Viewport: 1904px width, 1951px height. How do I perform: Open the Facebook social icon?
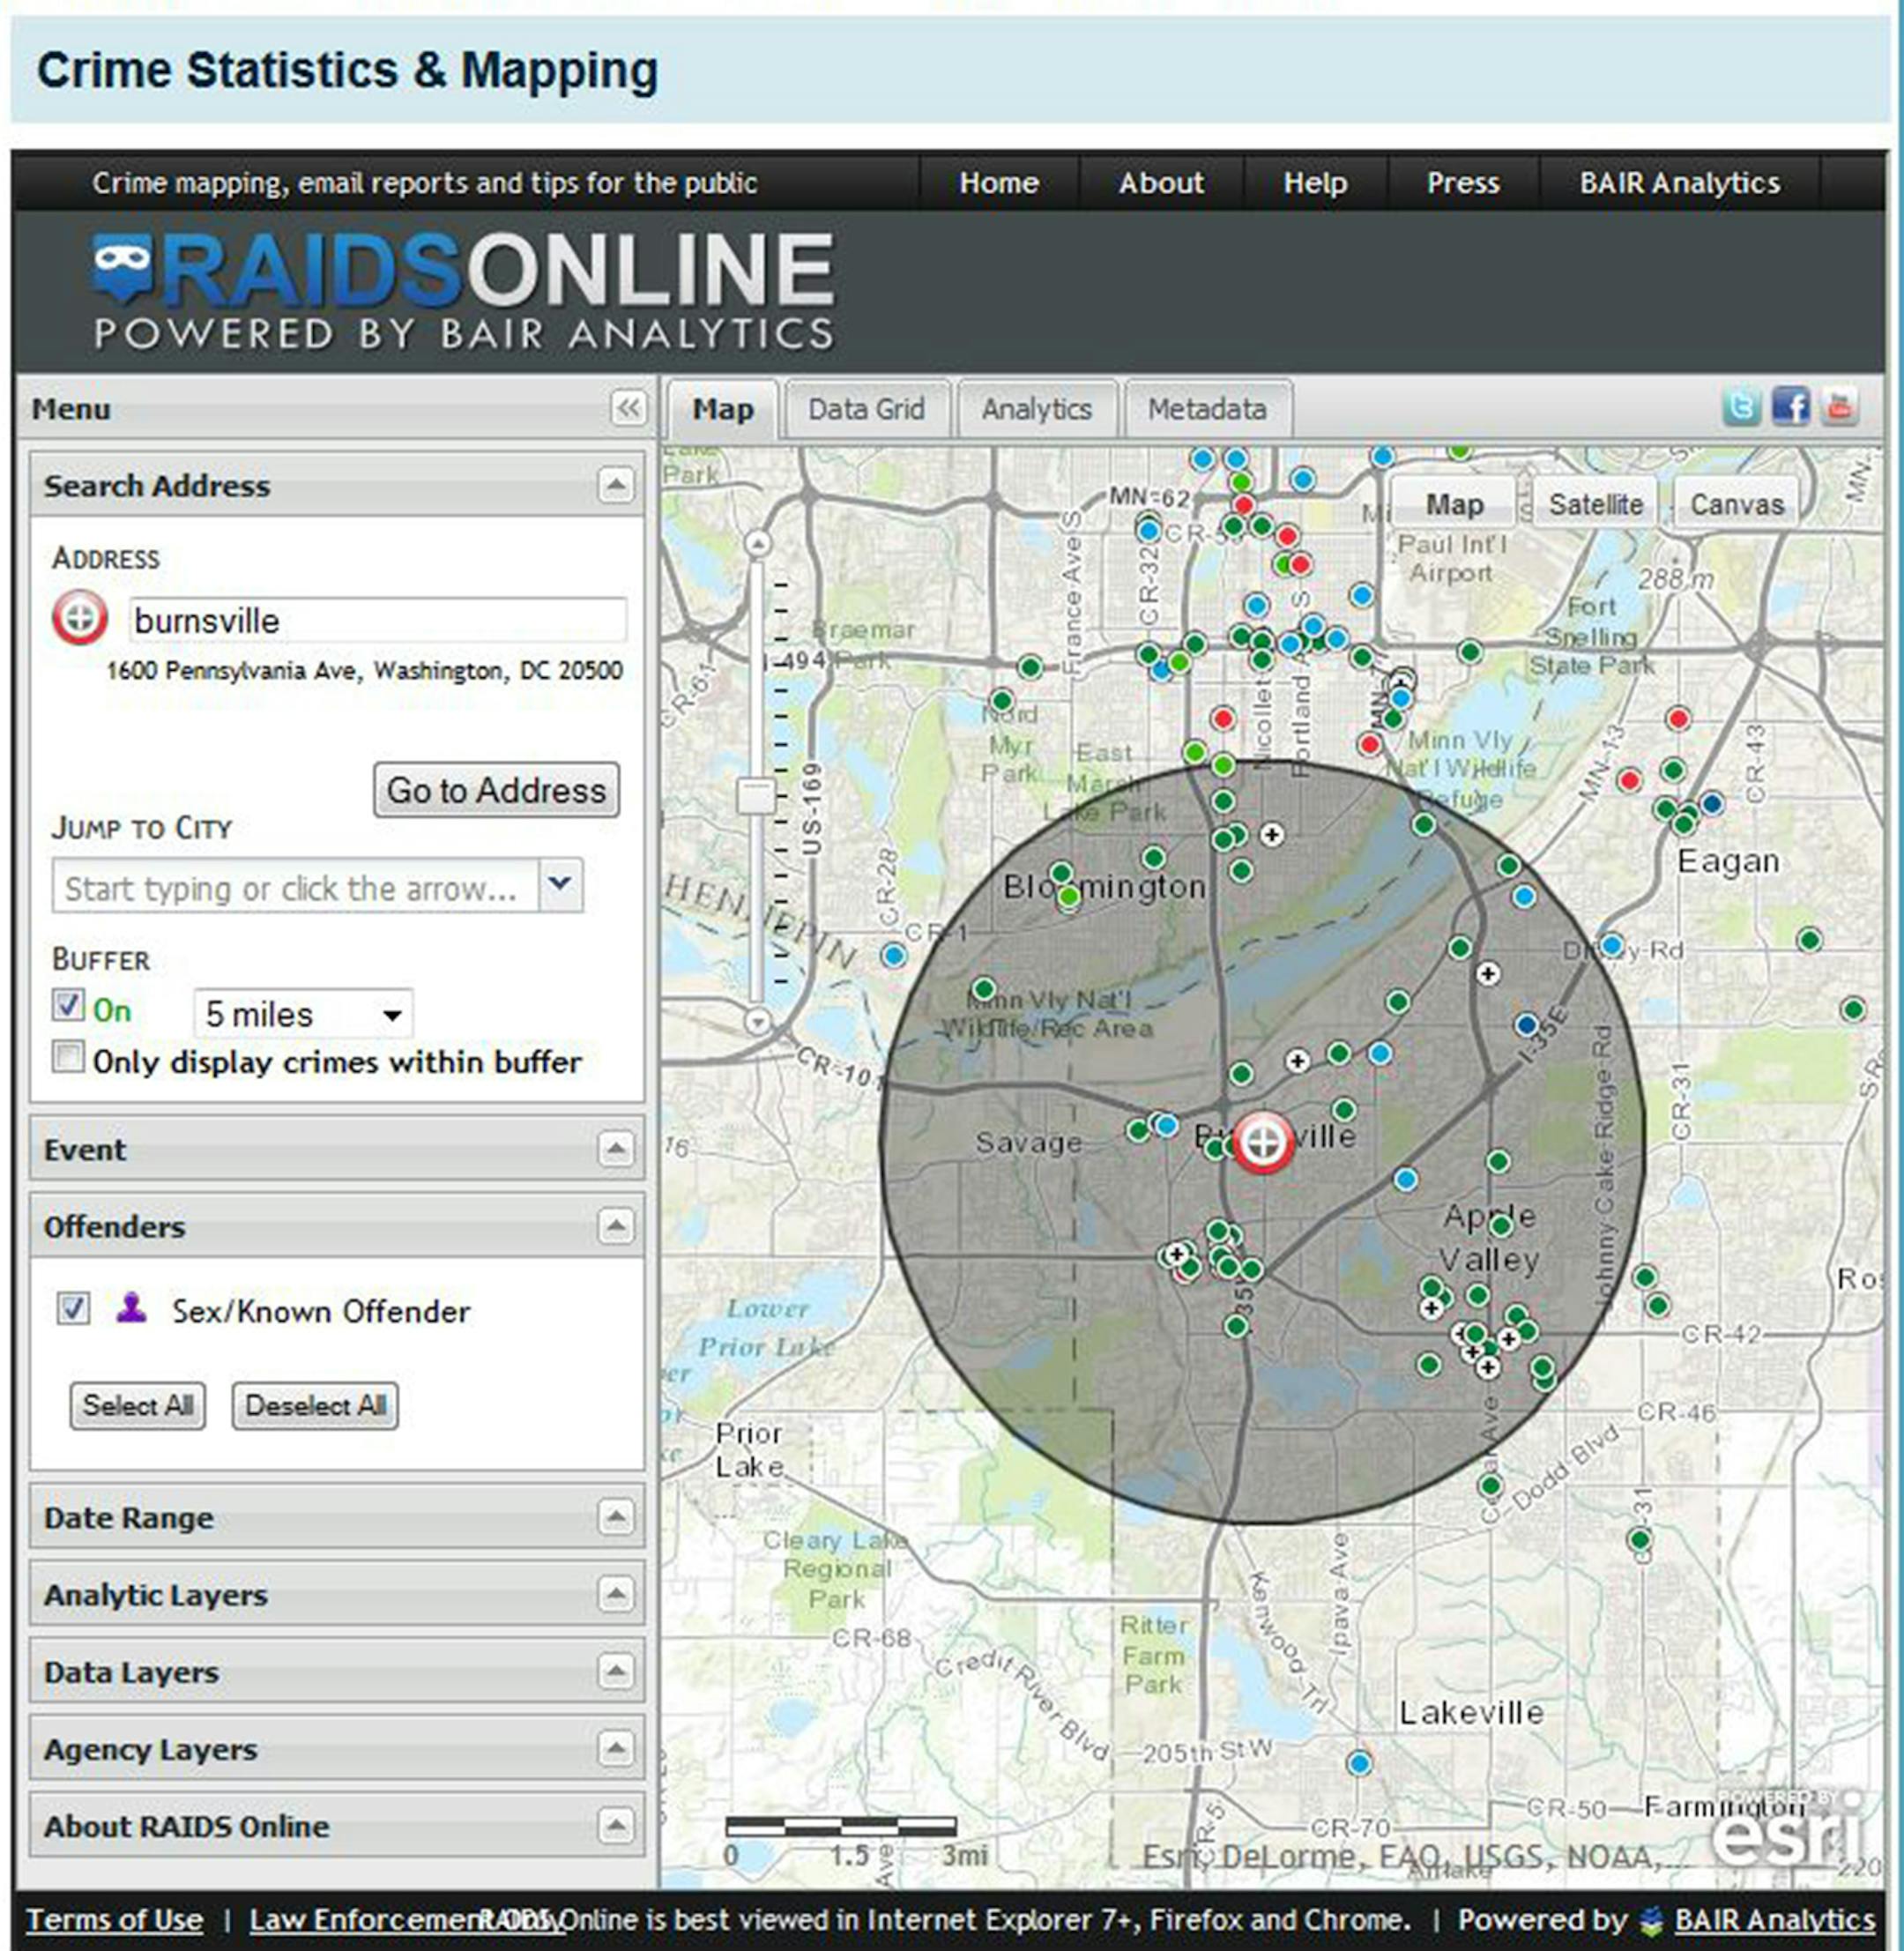1790,407
